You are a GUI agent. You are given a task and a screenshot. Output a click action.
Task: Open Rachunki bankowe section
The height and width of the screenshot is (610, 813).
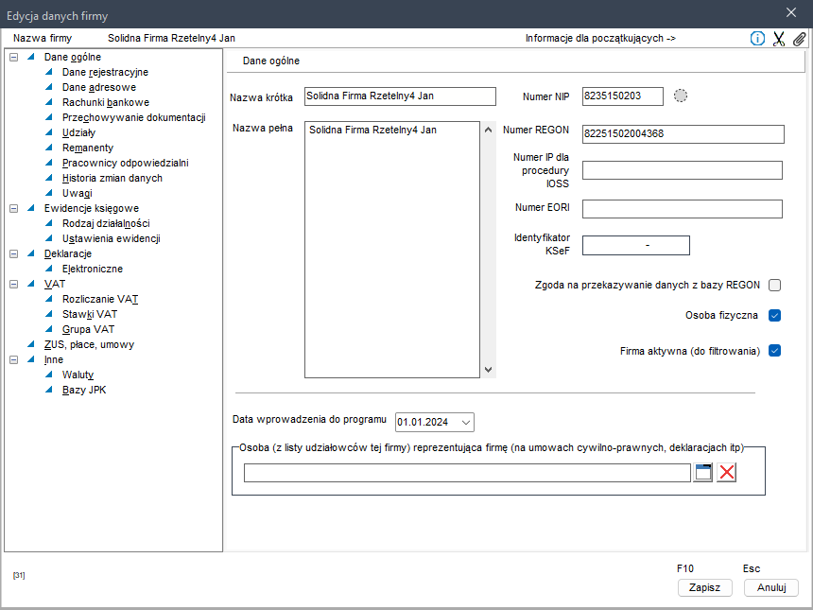point(106,102)
